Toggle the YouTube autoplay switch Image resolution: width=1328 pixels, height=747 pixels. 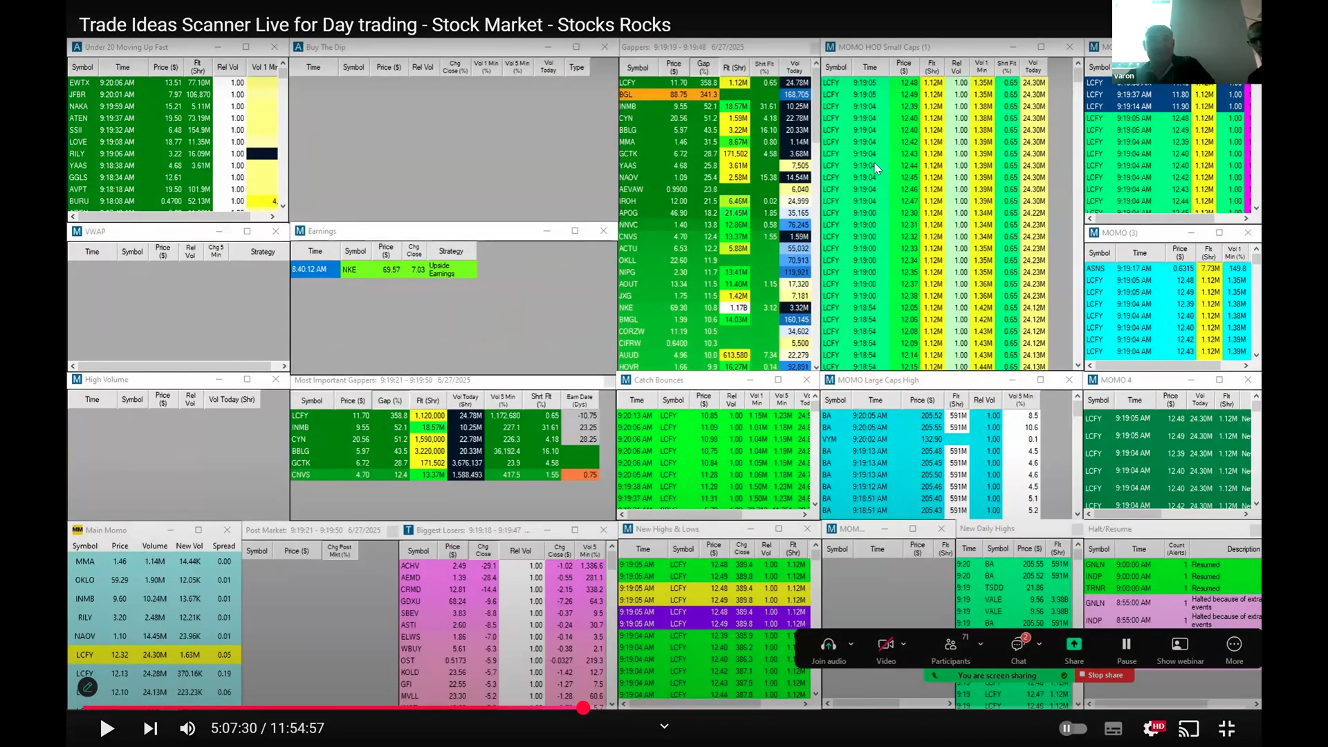(x=1073, y=728)
